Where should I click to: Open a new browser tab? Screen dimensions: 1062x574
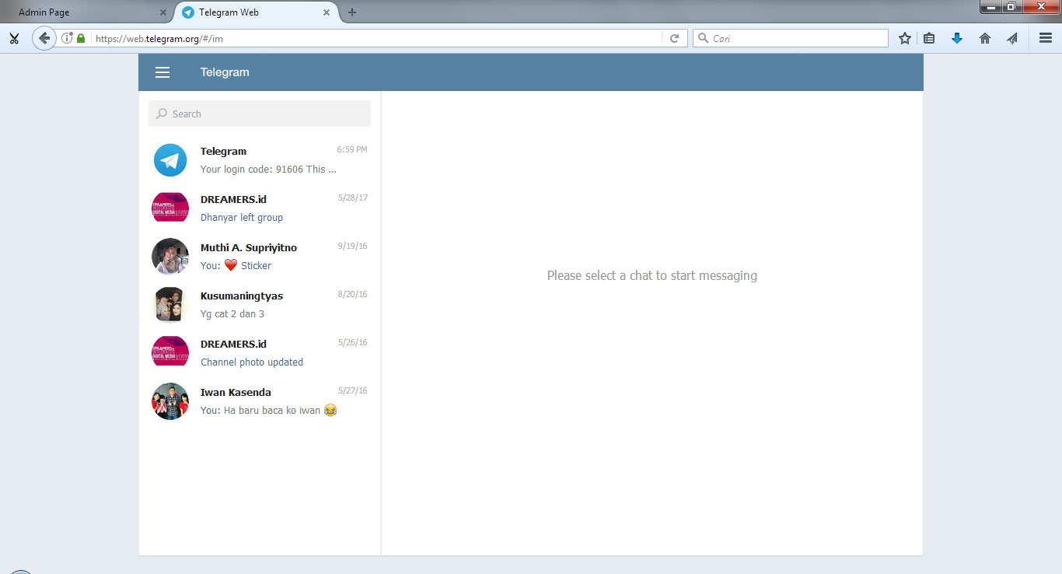[352, 12]
